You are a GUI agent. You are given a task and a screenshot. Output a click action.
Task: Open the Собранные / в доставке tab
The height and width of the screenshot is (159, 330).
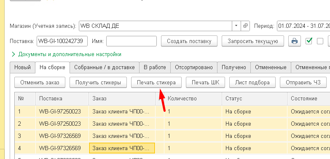pyautogui.click(x=105, y=67)
